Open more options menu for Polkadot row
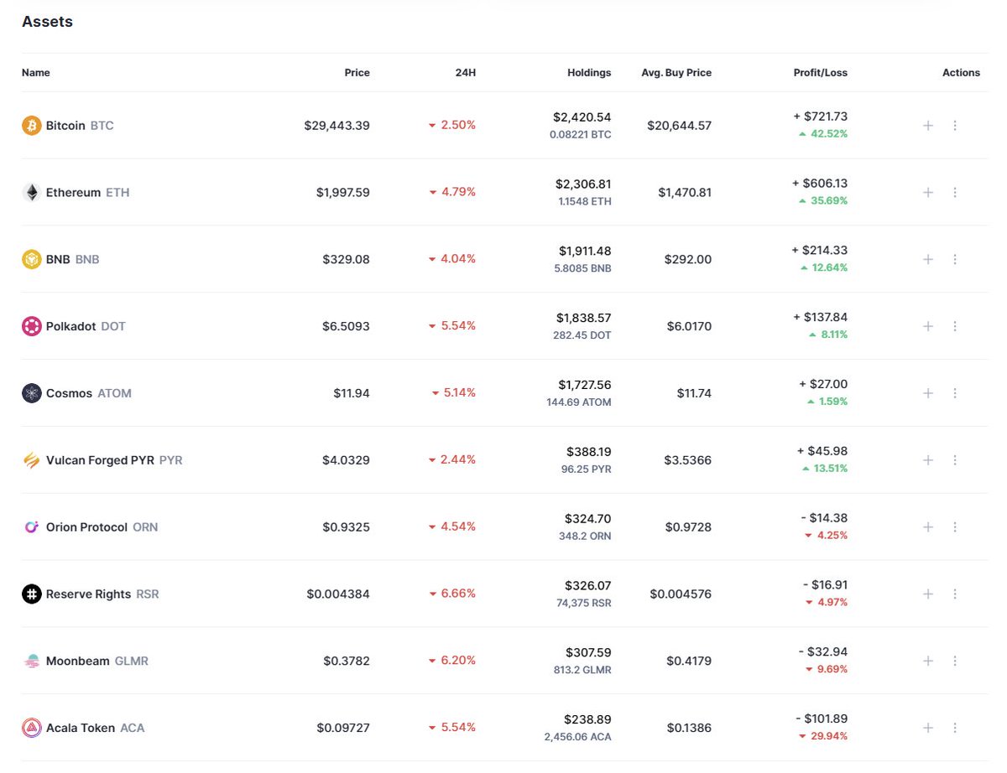The height and width of the screenshot is (773, 1007). (x=955, y=326)
